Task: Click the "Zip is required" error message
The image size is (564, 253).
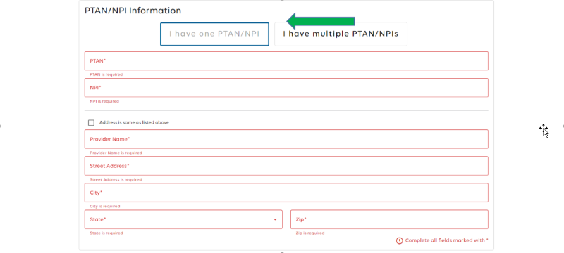Action: click(x=310, y=233)
